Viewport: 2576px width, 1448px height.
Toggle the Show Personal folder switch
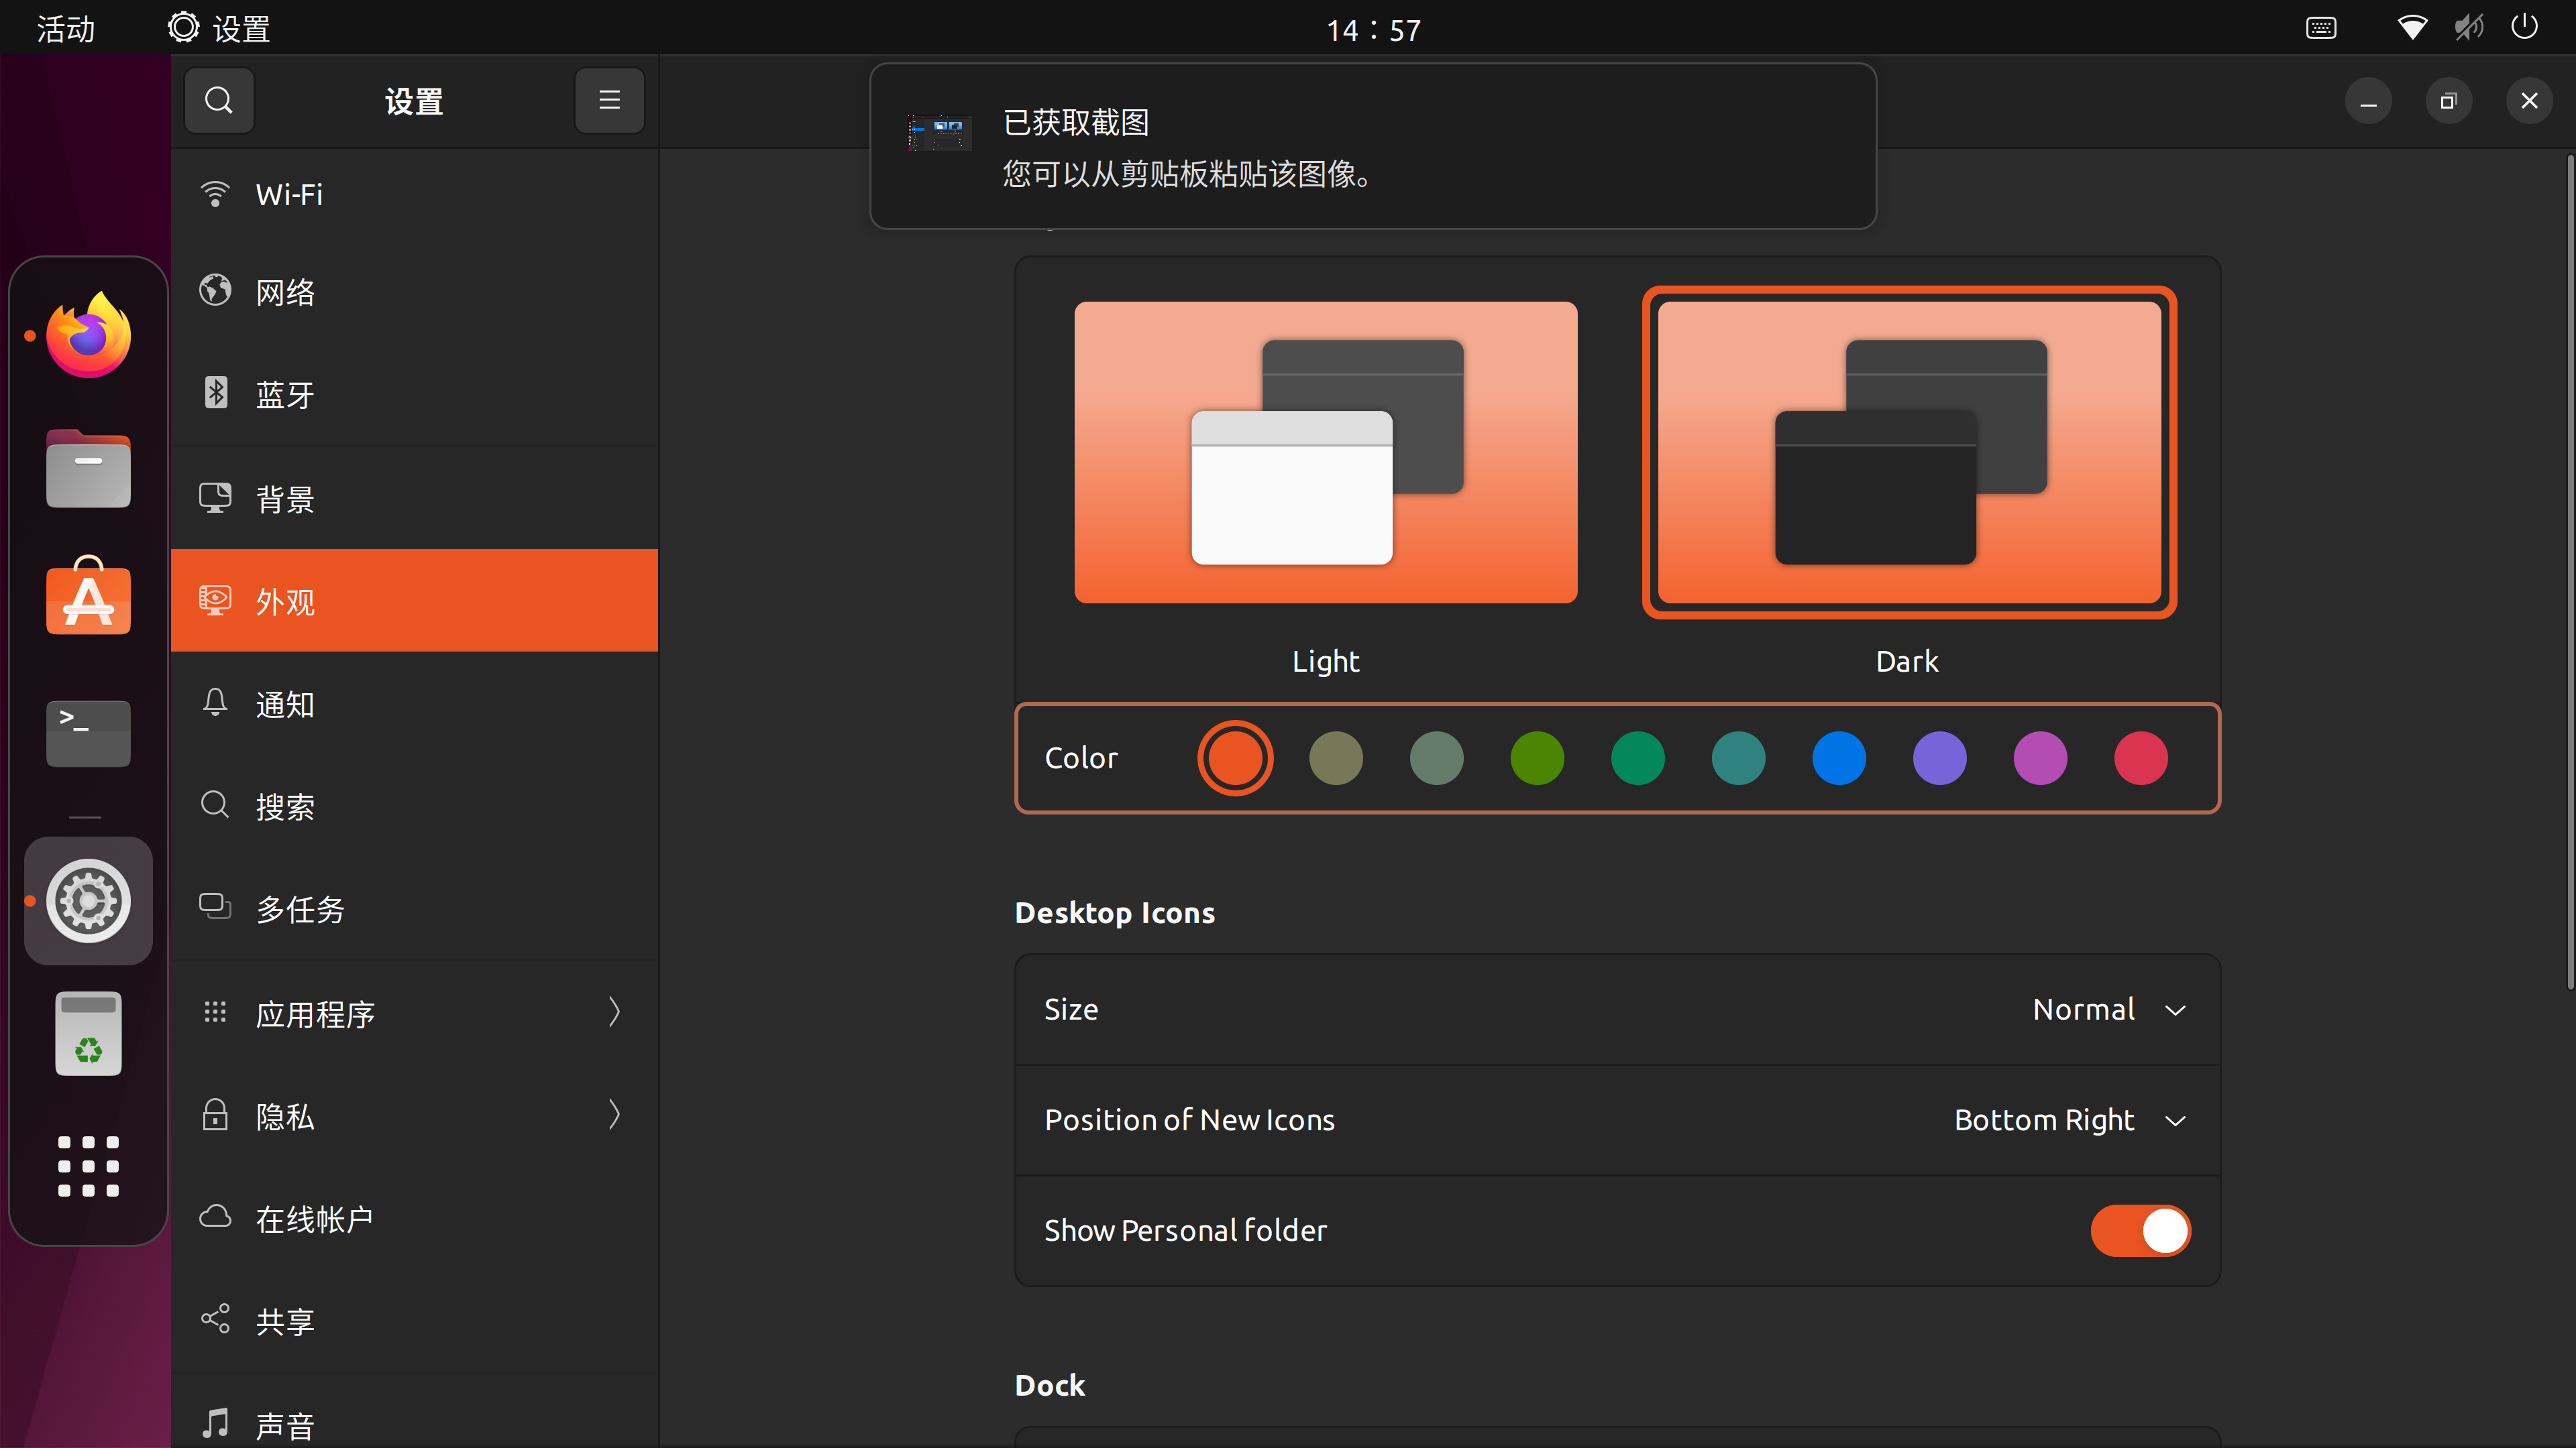tap(2140, 1230)
